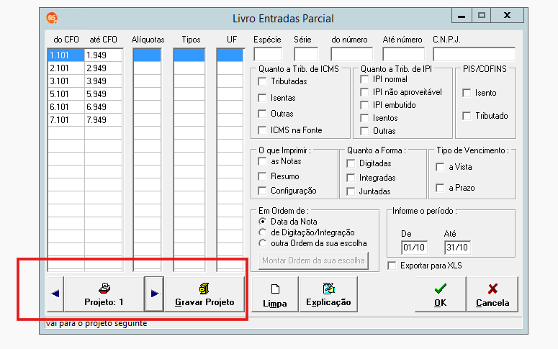Click the De period field 01/10

coord(414,248)
